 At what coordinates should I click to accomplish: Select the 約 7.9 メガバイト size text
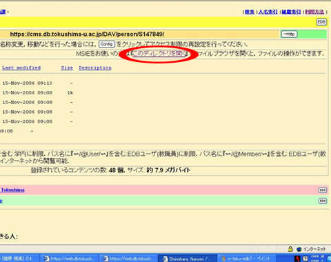coord(168,170)
